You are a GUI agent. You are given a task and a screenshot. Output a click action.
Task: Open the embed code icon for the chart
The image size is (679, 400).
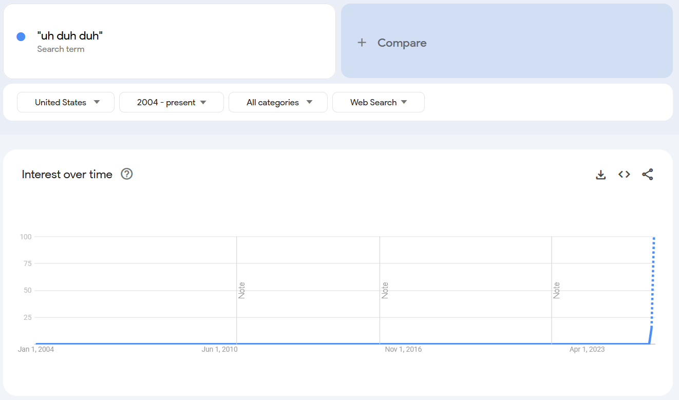[x=624, y=175]
